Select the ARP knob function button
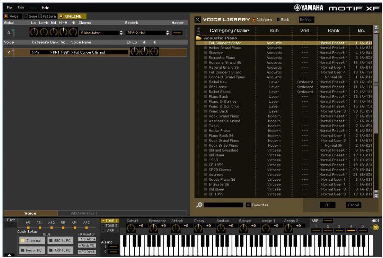The height and width of the screenshot is (258, 383). (110, 230)
